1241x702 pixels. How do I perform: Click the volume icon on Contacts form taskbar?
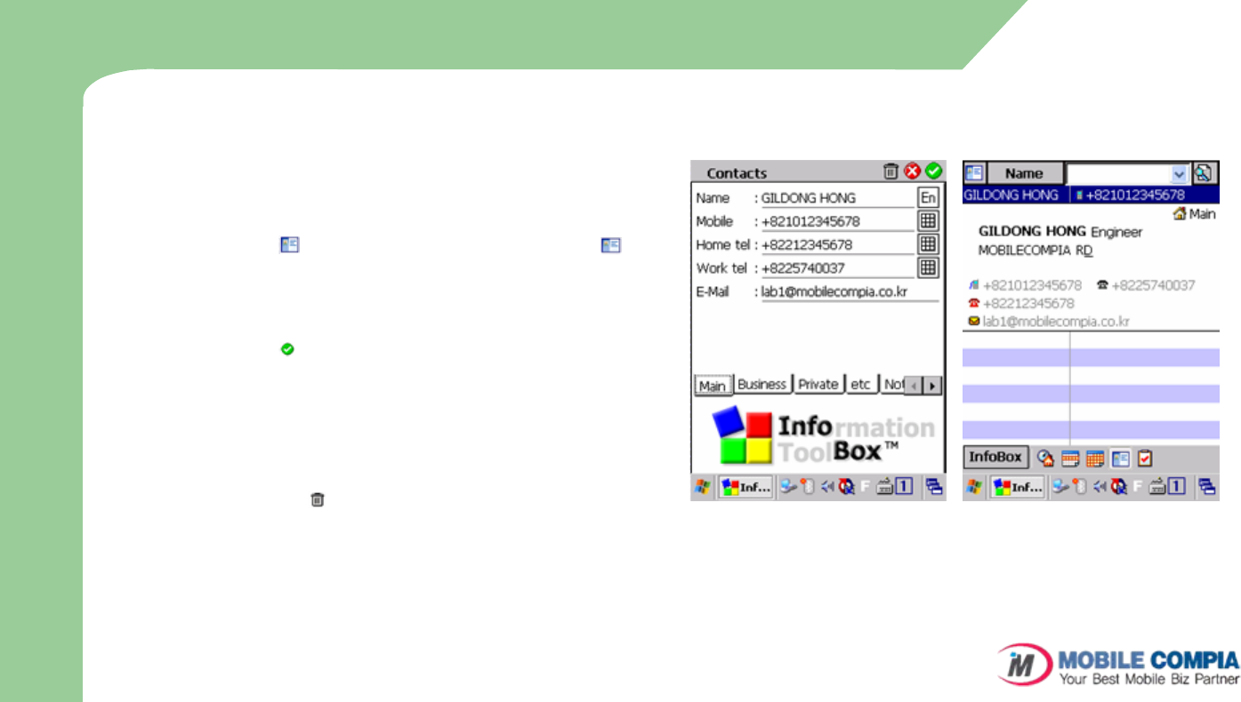826,486
